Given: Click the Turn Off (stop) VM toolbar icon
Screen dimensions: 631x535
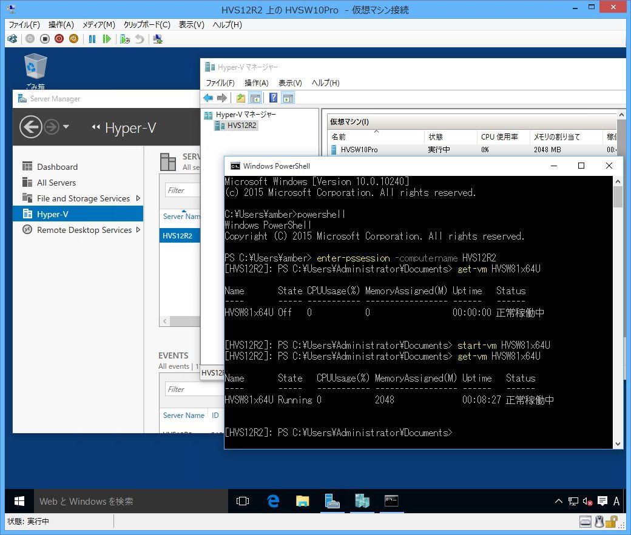Looking at the screenshot, I should point(45,39).
